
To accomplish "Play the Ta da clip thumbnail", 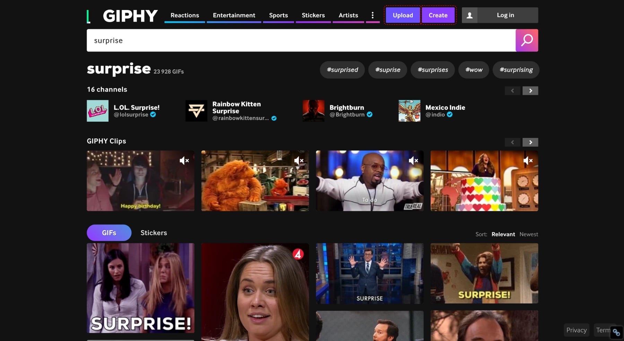I will pos(370,181).
